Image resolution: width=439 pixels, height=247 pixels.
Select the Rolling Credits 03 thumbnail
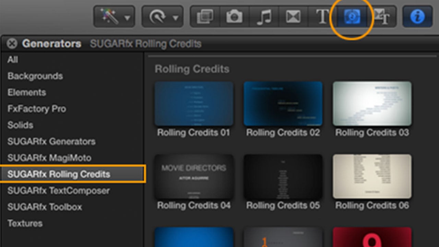372,104
